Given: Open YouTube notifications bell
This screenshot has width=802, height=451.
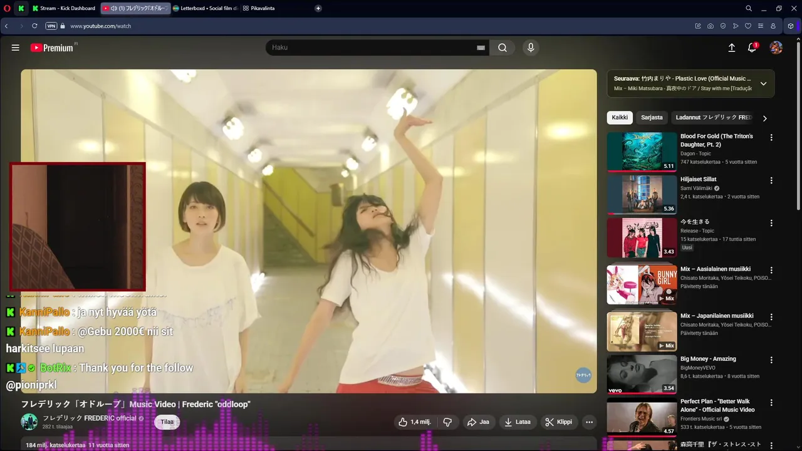Looking at the screenshot, I should click(753, 48).
